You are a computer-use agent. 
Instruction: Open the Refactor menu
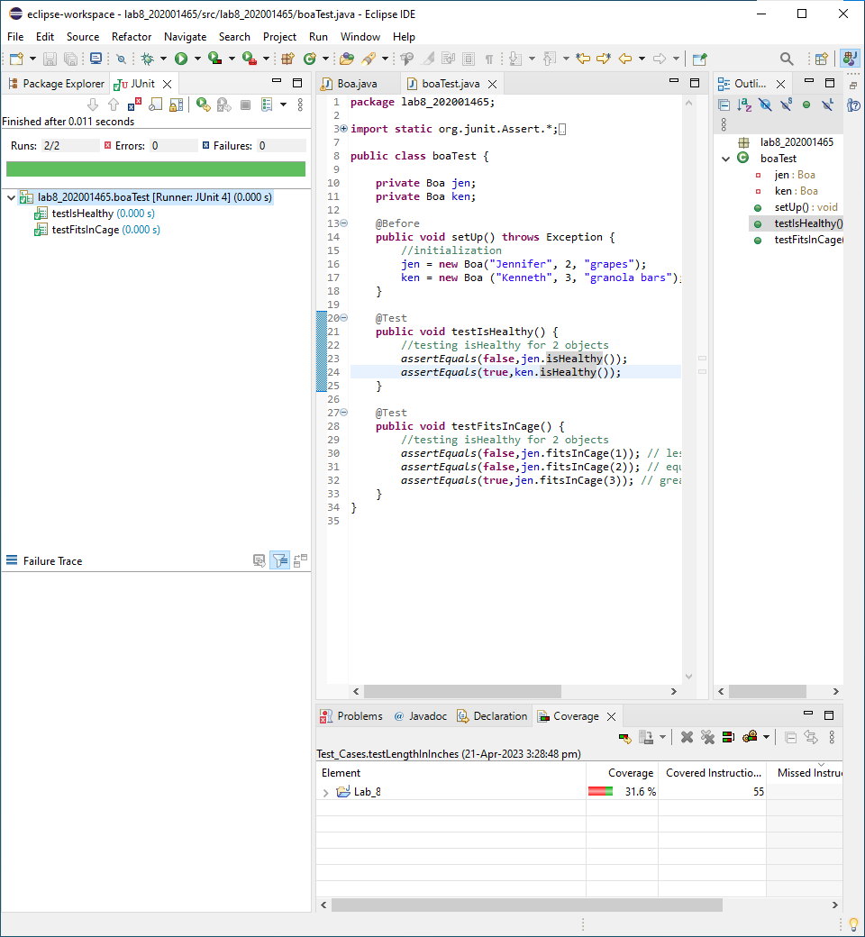pyautogui.click(x=132, y=37)
